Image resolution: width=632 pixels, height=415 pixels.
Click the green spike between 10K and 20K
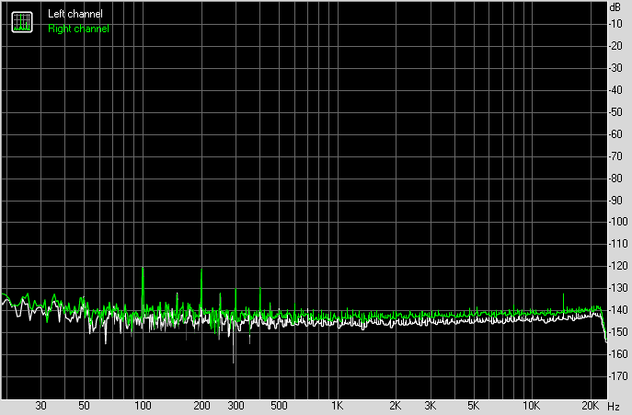pos(563,303)
